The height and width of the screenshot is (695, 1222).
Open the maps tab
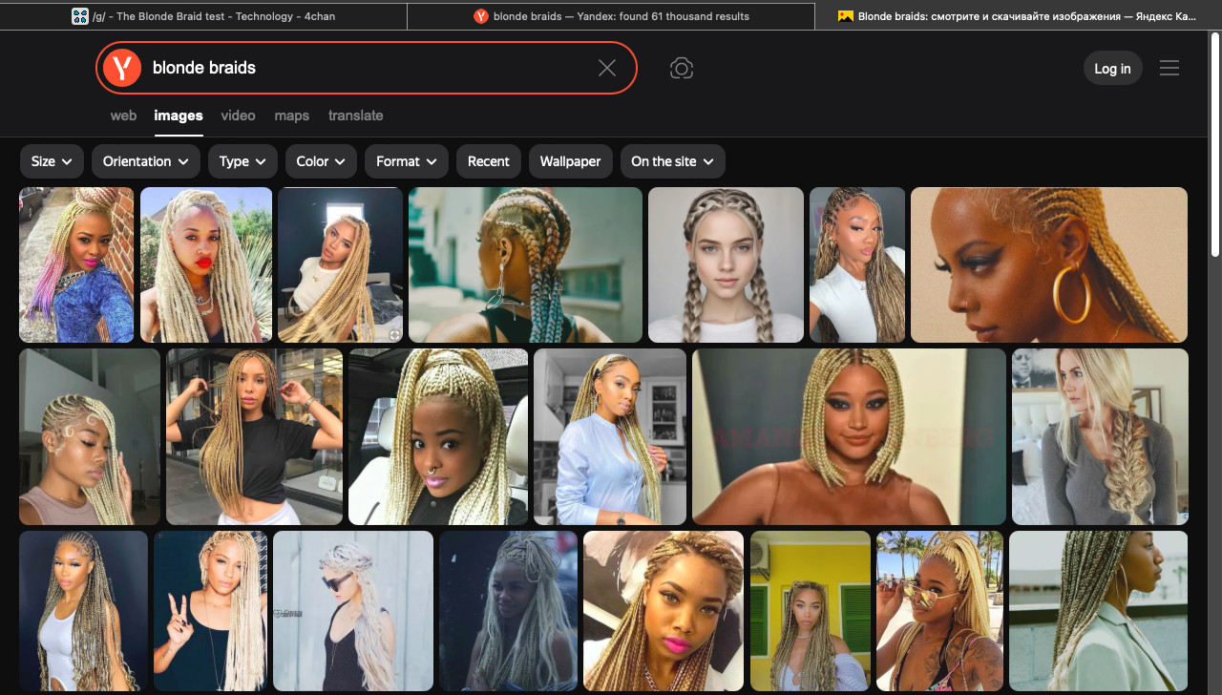[291, 116]
